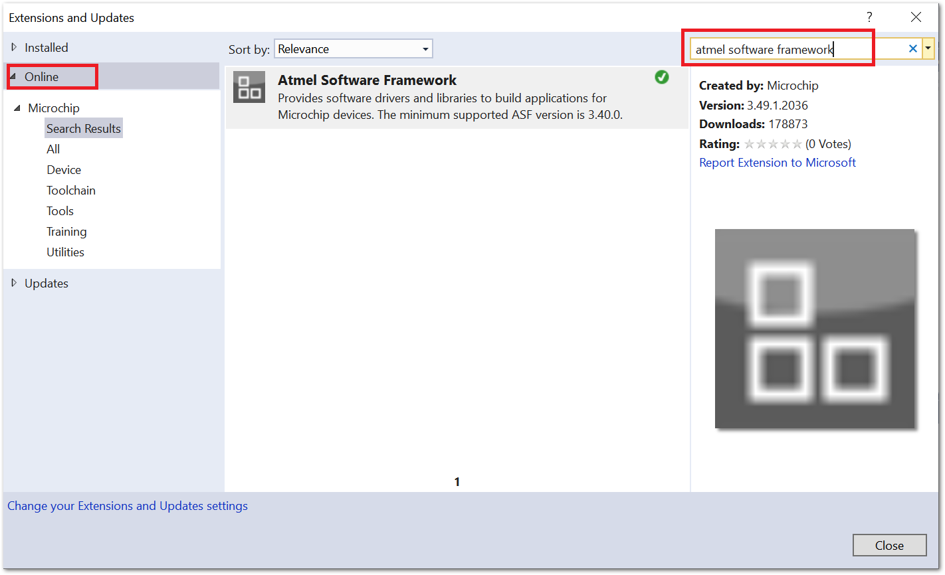This screenshot has height=575, width=945.
Task: Click the Atmel Software Framework extension icon
Action: click(x=249, y=87)
